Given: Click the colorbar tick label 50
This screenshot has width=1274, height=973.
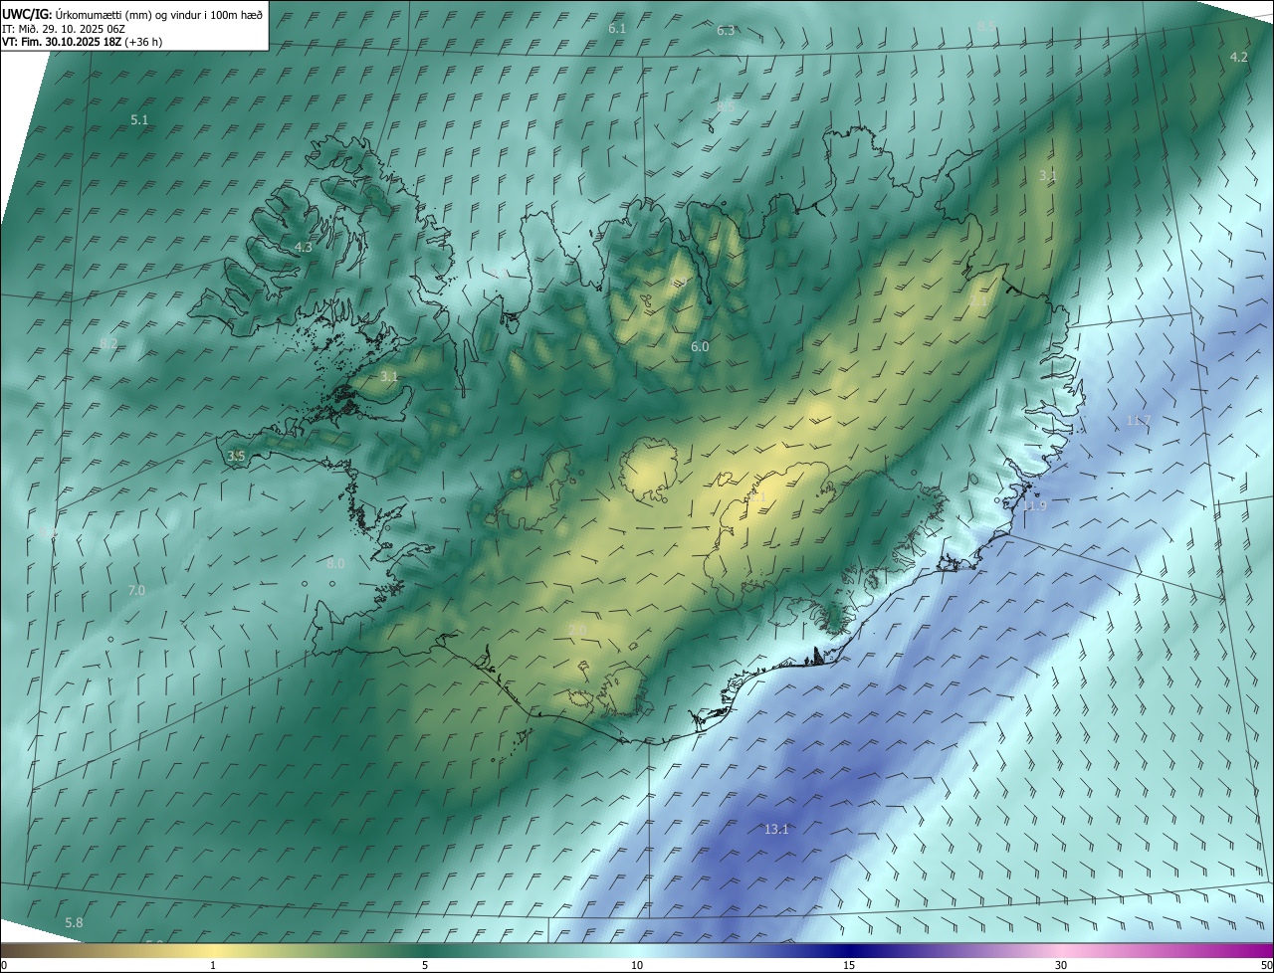Looking at the screenshot, I should pyautogui.click(x=1266, y=965).
